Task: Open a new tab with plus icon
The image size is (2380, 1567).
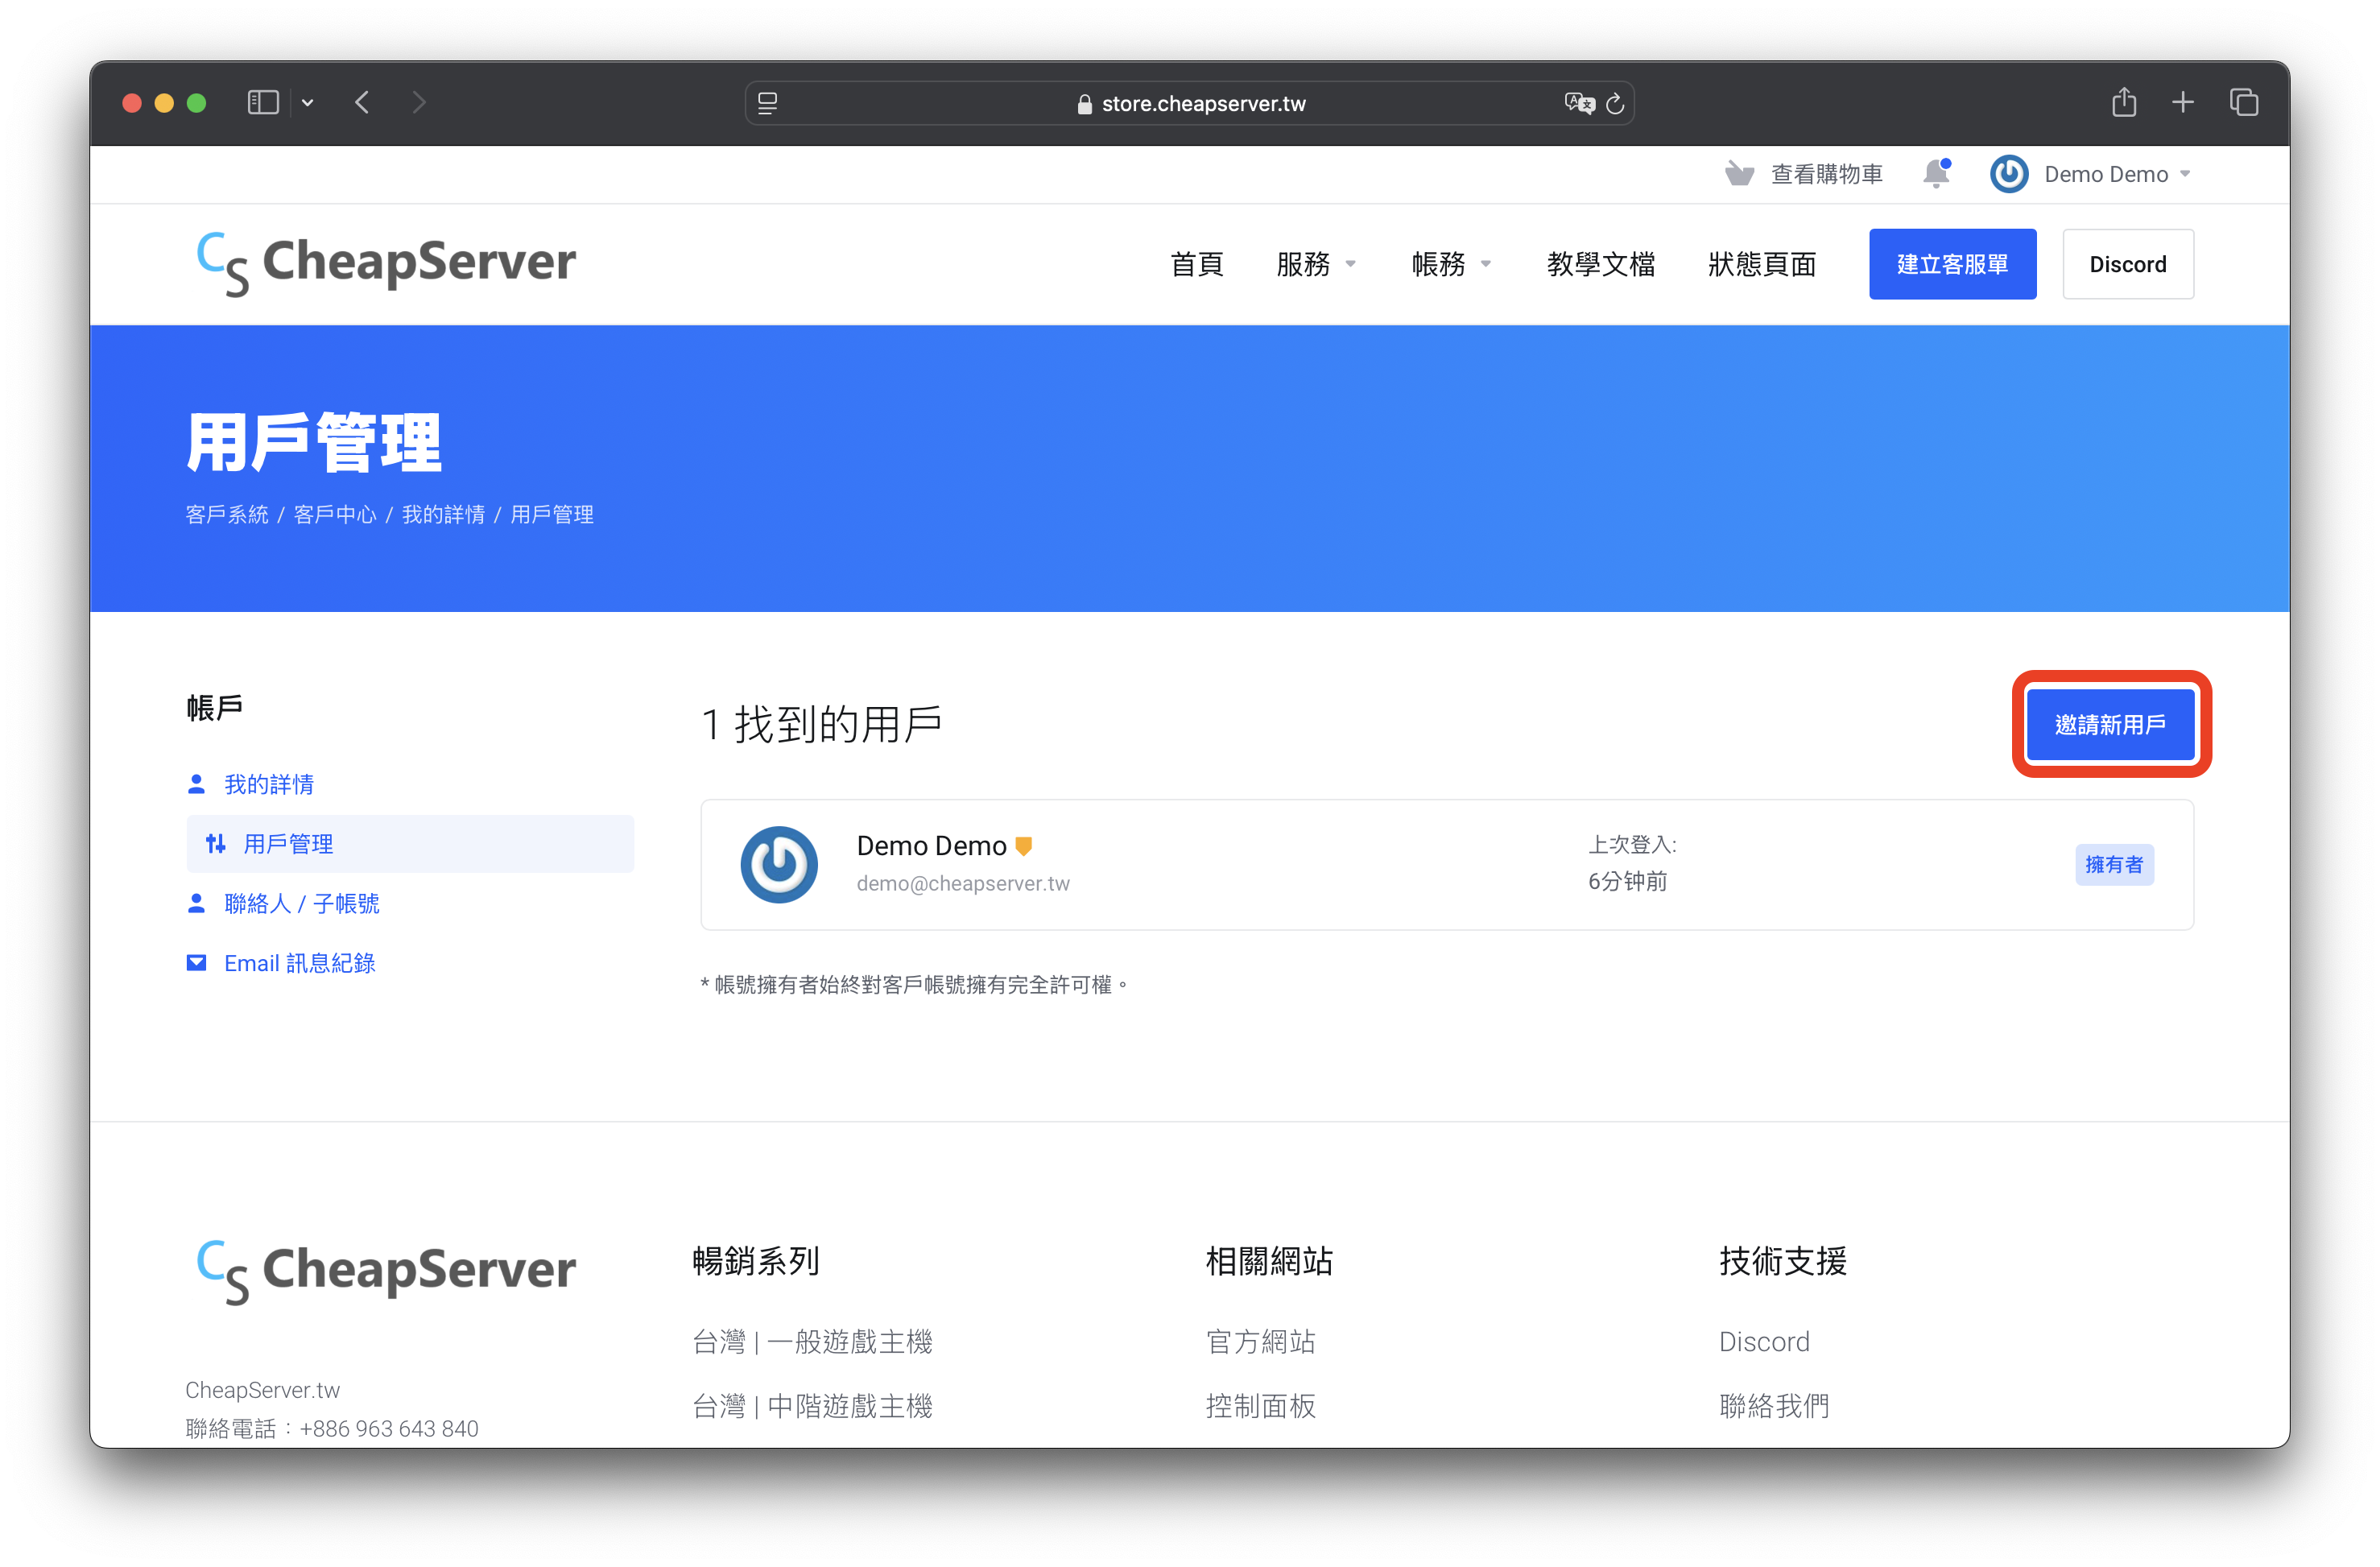Action: 2183,102
